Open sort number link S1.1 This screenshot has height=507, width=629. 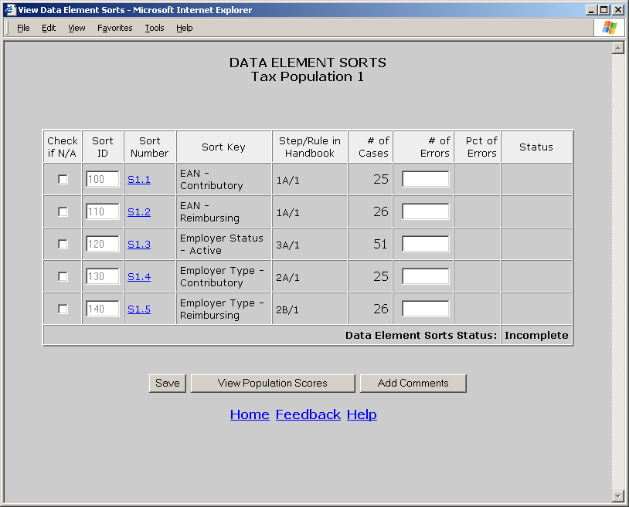tap(139, 179)
